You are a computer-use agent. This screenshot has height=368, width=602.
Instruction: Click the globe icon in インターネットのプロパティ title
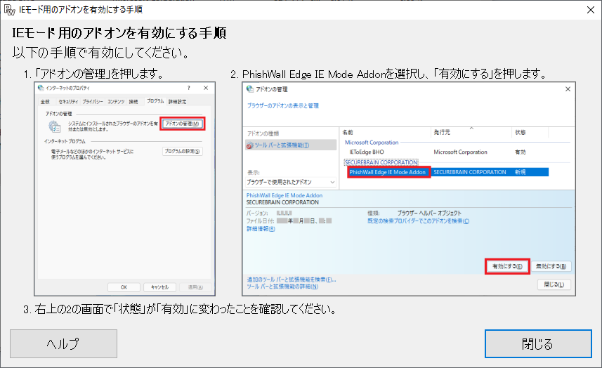[41, 88]
